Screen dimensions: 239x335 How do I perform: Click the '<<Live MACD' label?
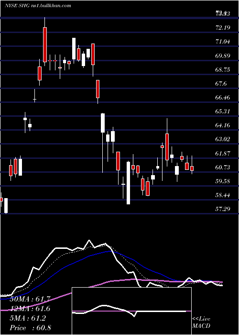(201, 323)
